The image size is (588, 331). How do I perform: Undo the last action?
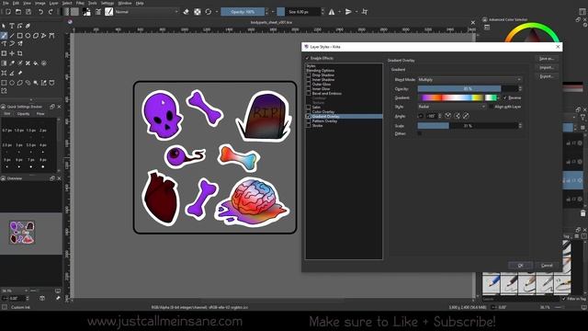click(x=40, y=12)
